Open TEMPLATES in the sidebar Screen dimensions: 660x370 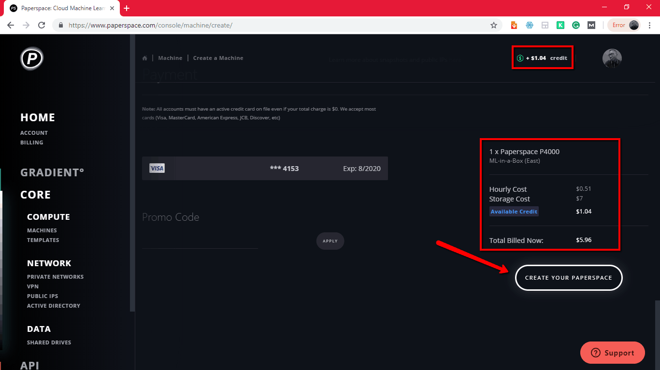[x=43, y=240]
